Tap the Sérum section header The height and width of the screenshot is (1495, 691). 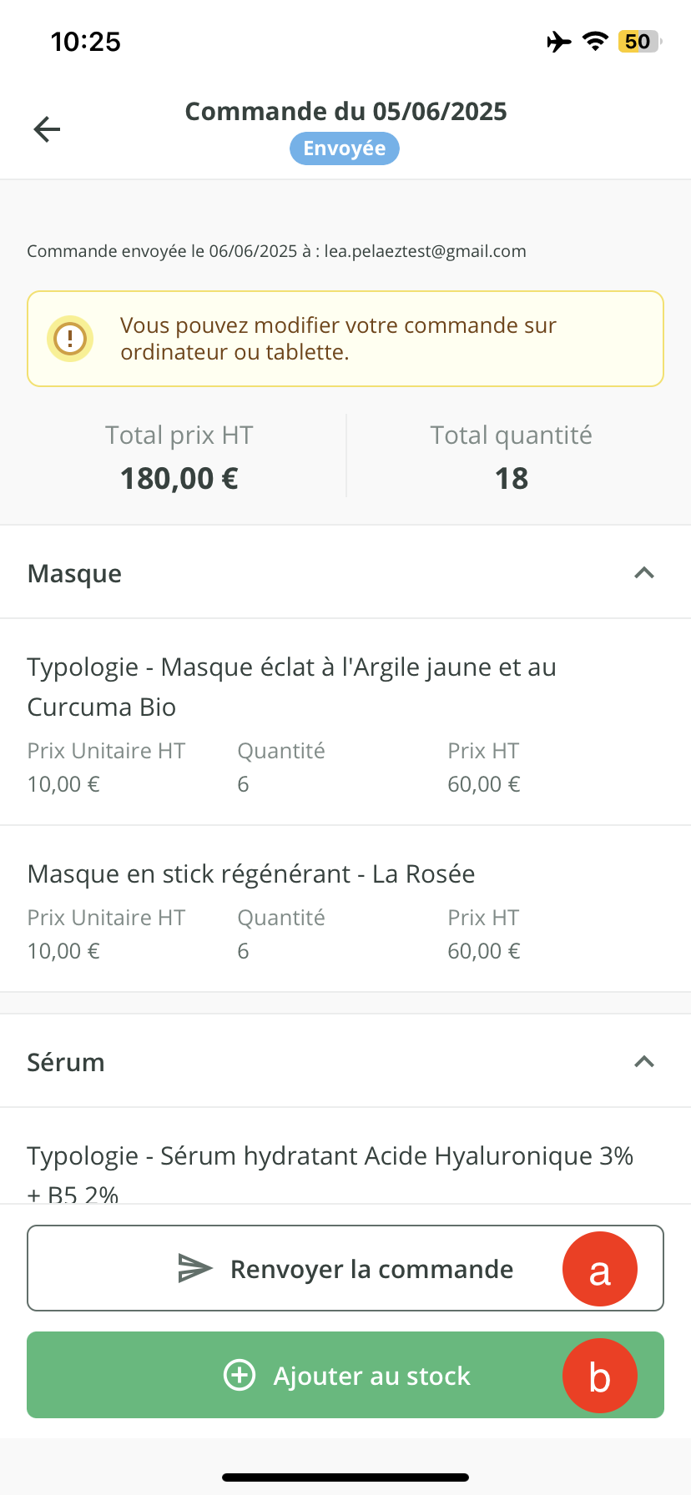[66, 1062]
